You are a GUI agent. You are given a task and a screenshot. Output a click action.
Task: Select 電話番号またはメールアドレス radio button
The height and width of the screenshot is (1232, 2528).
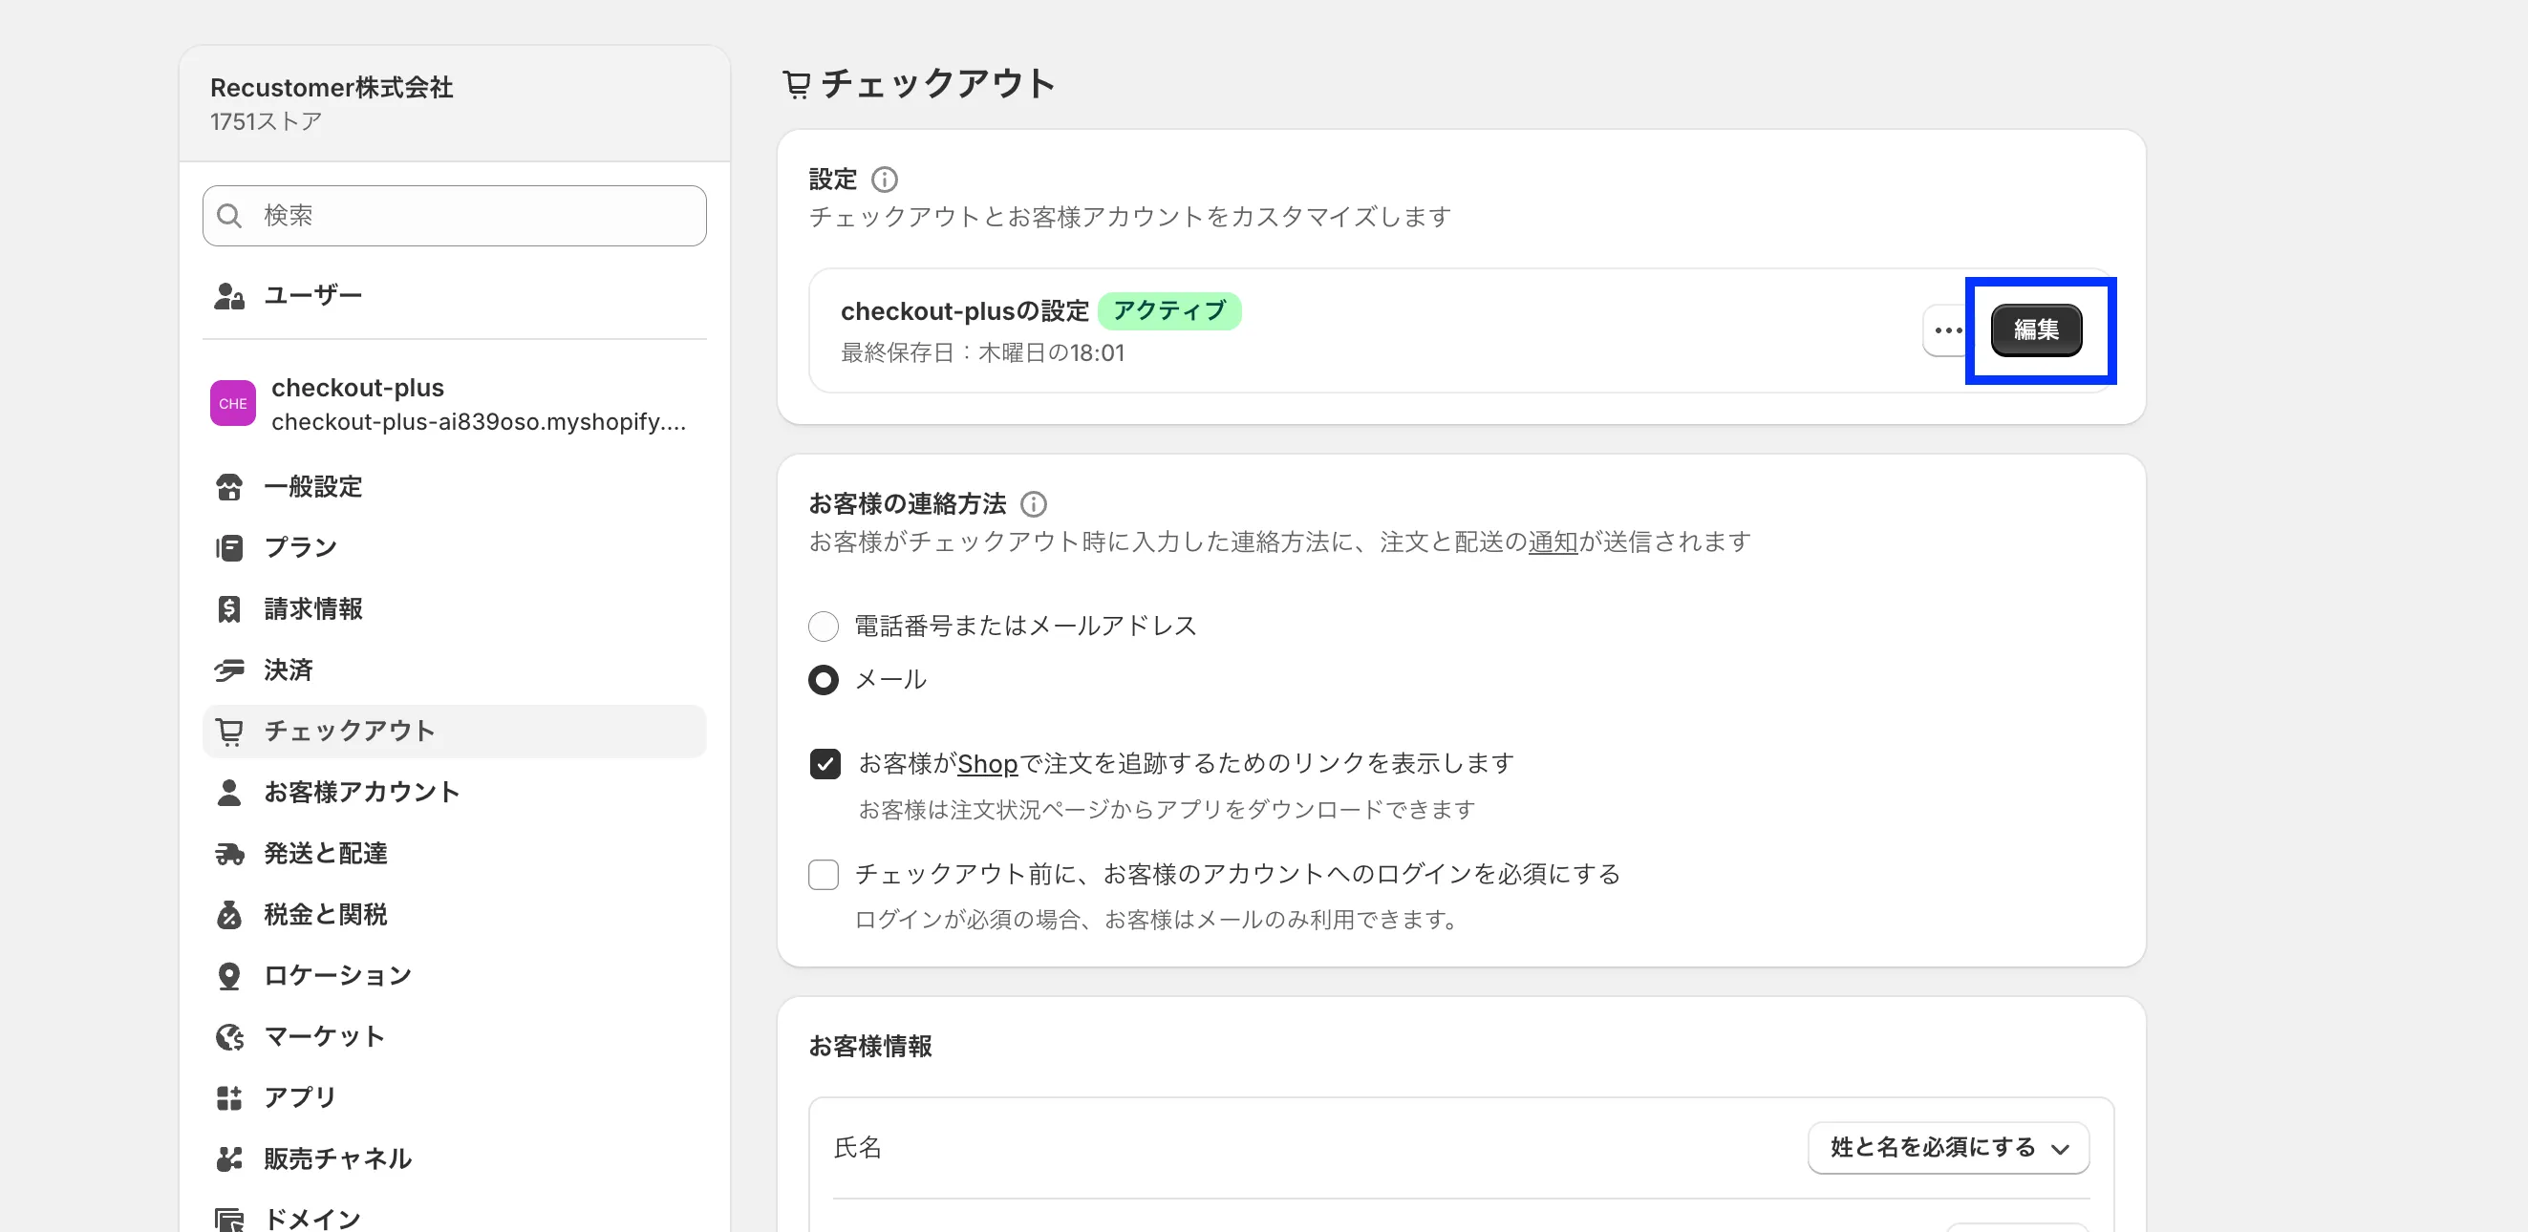tap(824, 626)
